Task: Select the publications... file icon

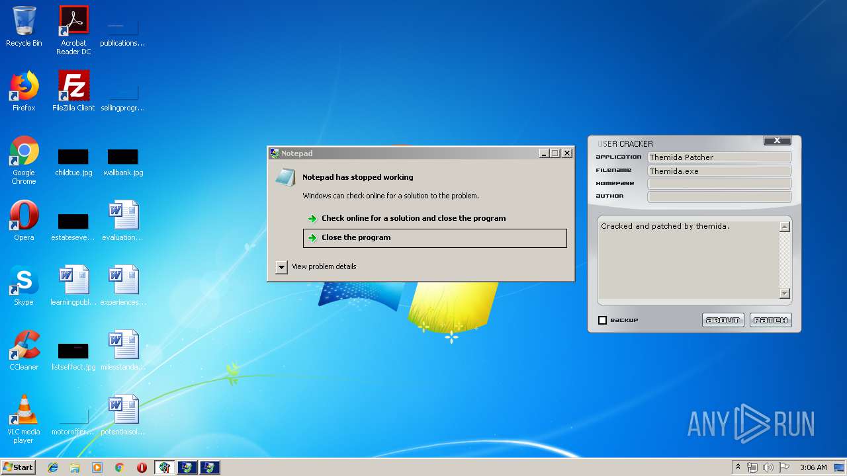Action: click(123, 33)
